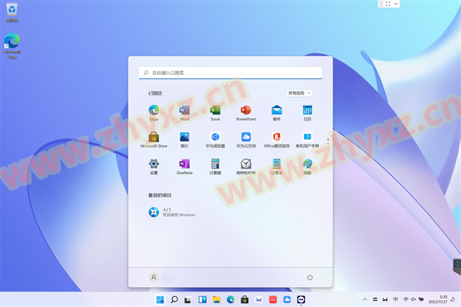Open Microsoft Store pinned tile
Image resolution: width=461 pixels, height=307 pixels.
point(154,140)
